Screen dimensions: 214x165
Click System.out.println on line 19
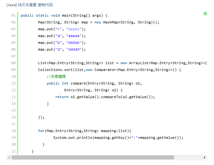(x=73, y=138)
